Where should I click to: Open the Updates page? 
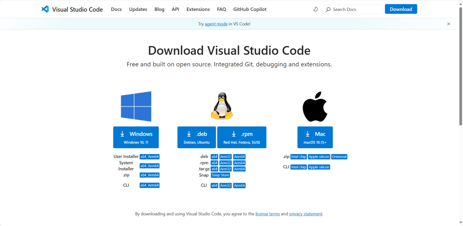pos(138,9)
